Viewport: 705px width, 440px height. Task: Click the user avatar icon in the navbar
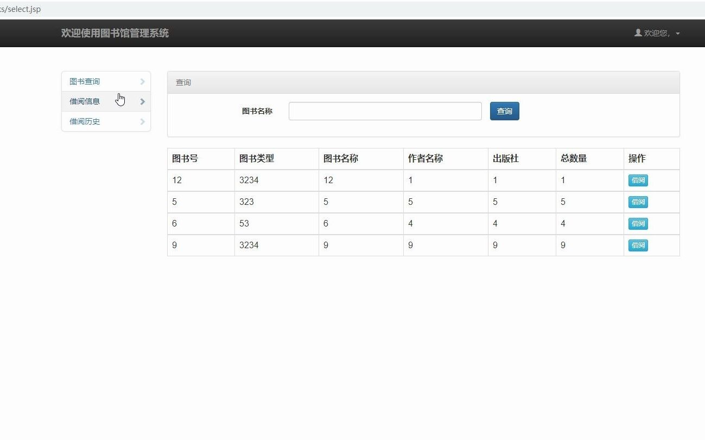(638, 33)
